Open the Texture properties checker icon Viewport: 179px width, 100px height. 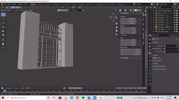point(150,84)
